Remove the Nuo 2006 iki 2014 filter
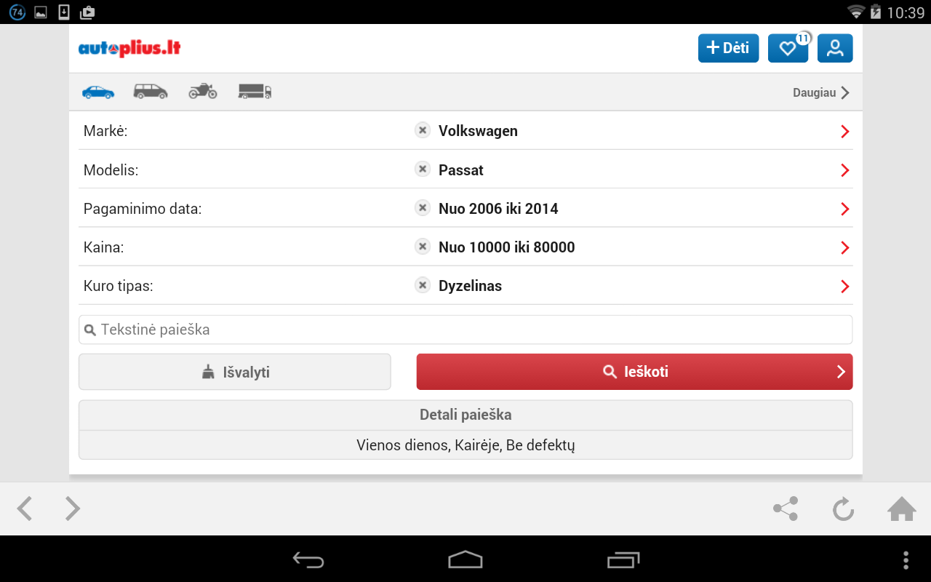Screen dimensions: 931x582 coord(423,207)
